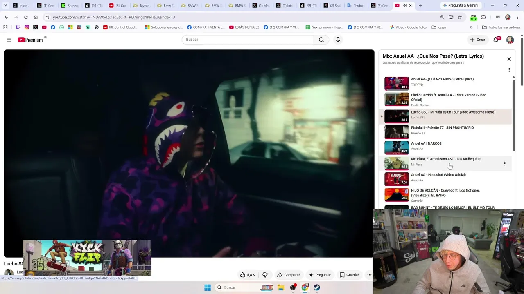The image size is (524, 294).
Task: Click the YouTube search magnifier button
Action: [321, 40]
